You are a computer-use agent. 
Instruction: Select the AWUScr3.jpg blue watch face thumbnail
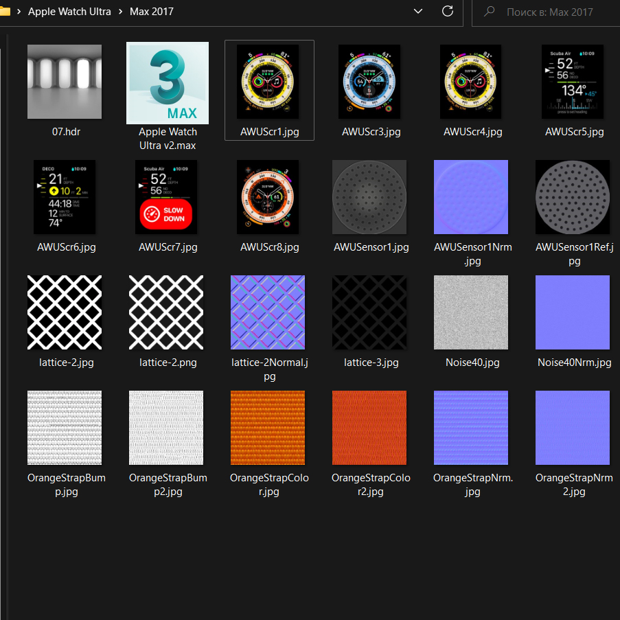point(369,82)
